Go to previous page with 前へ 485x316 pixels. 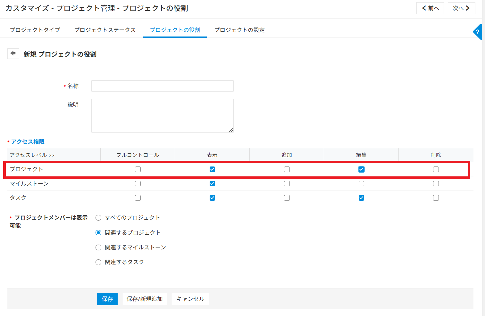pyautogui.click(x=430, y=8)
